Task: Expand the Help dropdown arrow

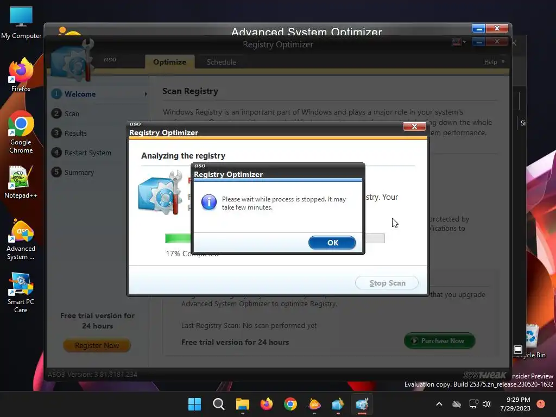Action: (x=503, y=62)
